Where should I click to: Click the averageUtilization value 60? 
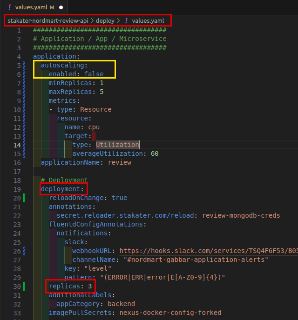(155, 153)
